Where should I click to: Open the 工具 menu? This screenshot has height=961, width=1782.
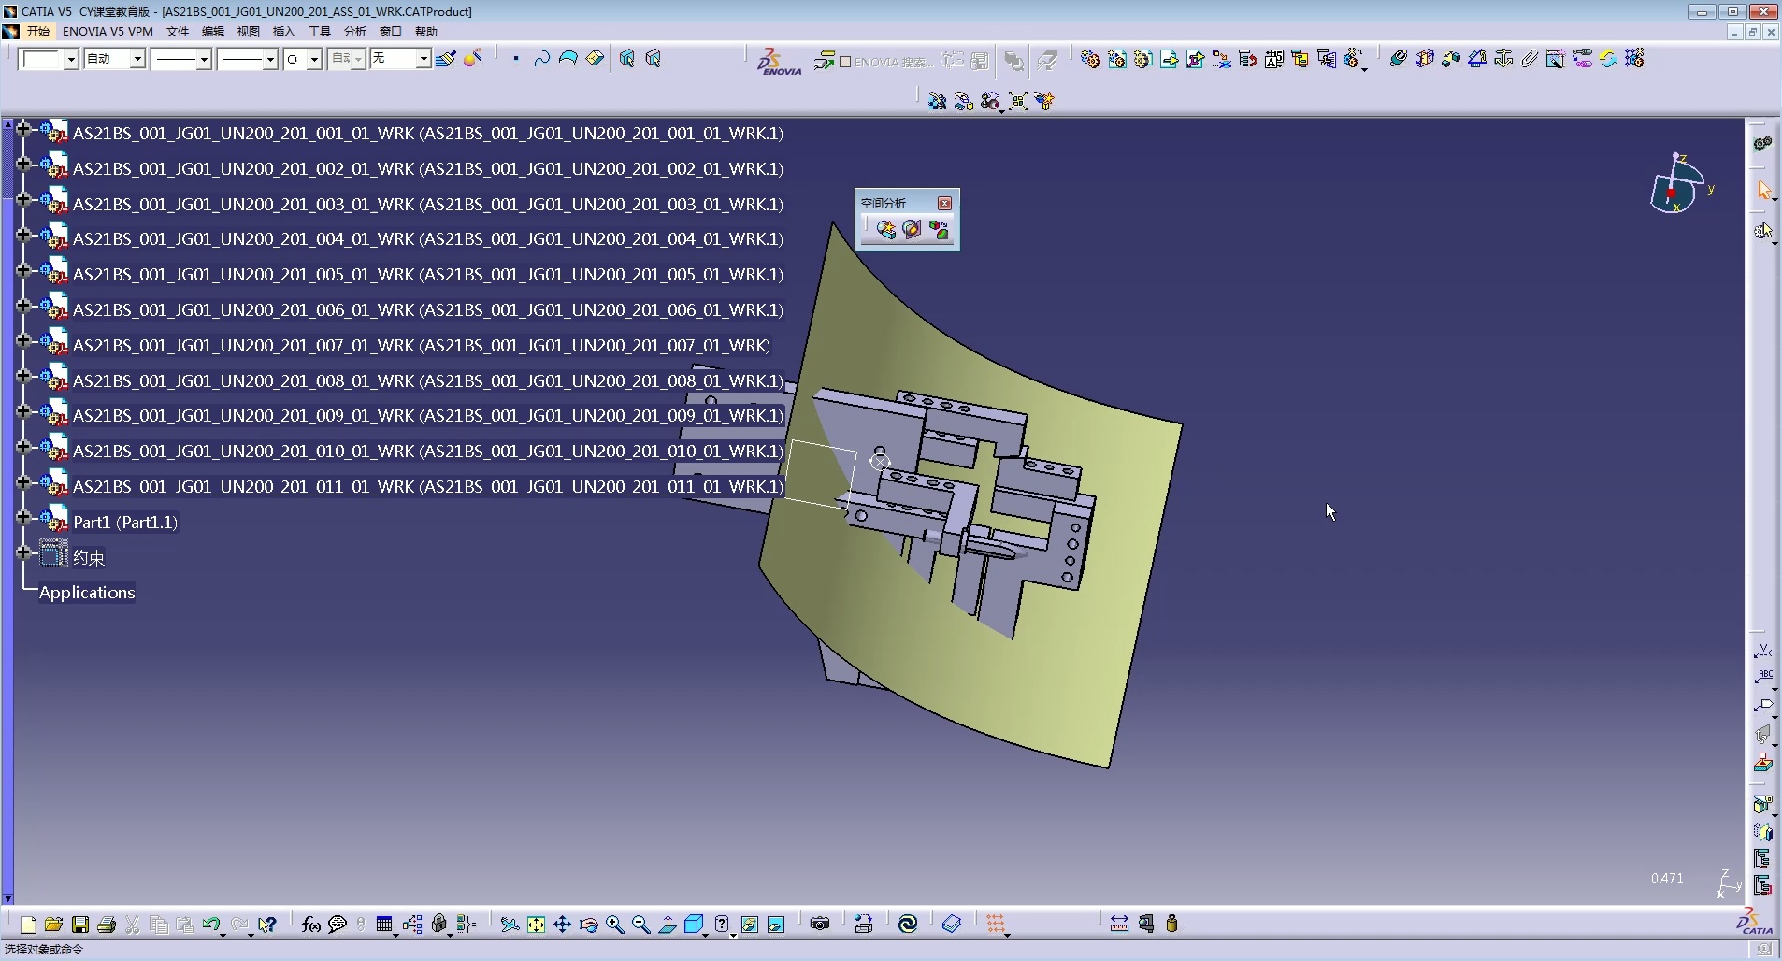[320, 32]
